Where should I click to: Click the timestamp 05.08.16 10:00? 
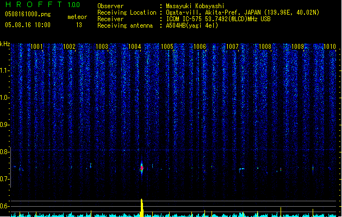pyautogui.click(x=28, y=25)
